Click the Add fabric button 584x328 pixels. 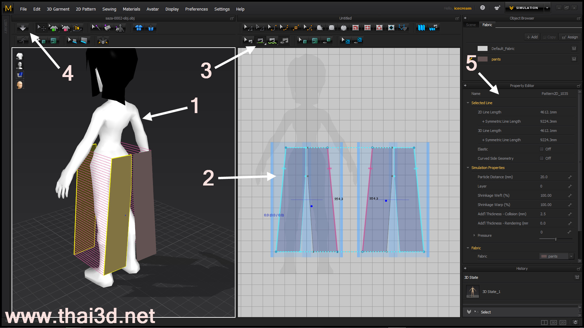(x=532, y=37)
